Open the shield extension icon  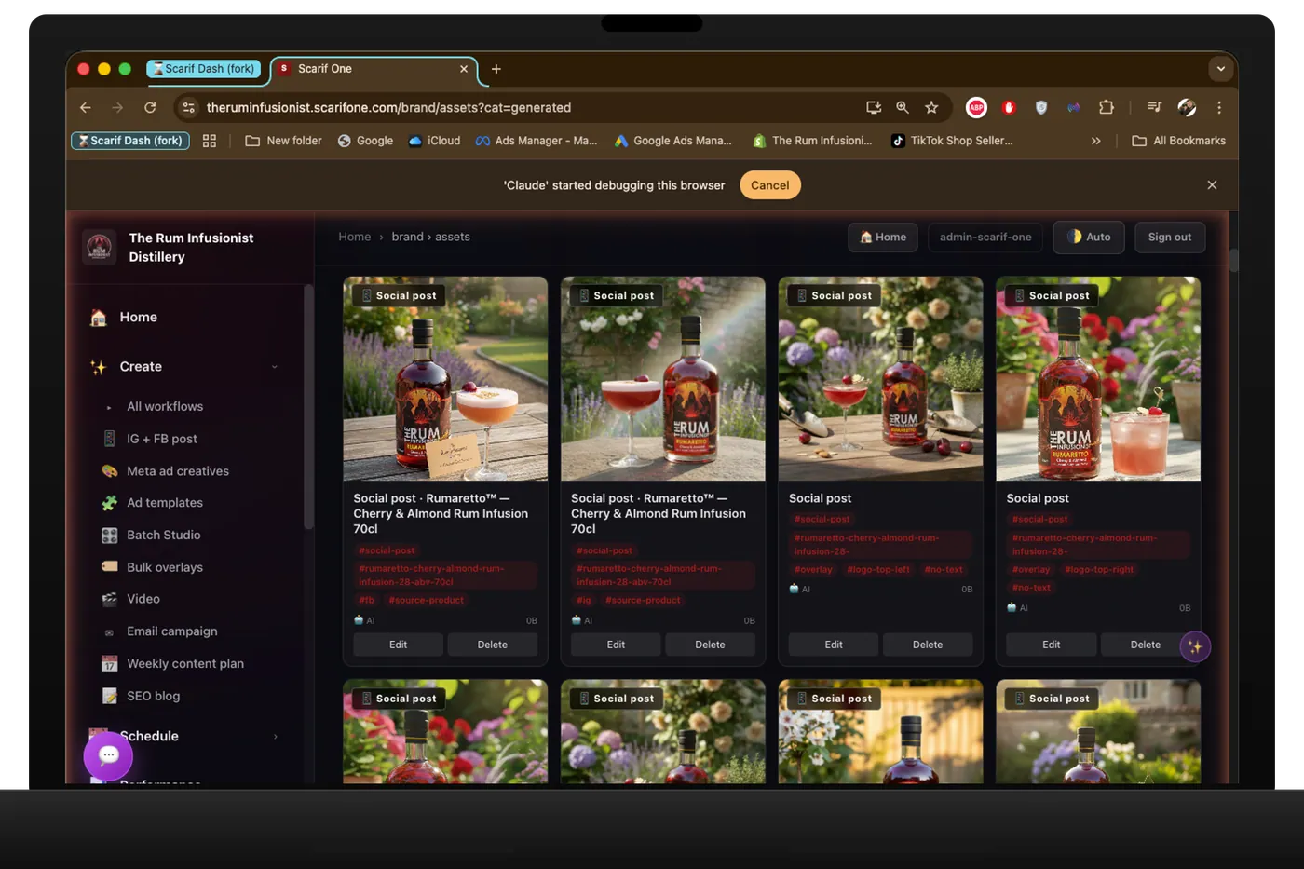click(1041, 107)
